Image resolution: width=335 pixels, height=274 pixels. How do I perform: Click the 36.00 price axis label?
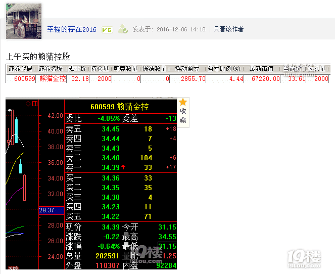pos(55,162)
